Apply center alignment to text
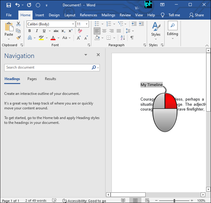Image resolution: width=211 pixels, height=203 pixels. [x=104, y=31]
